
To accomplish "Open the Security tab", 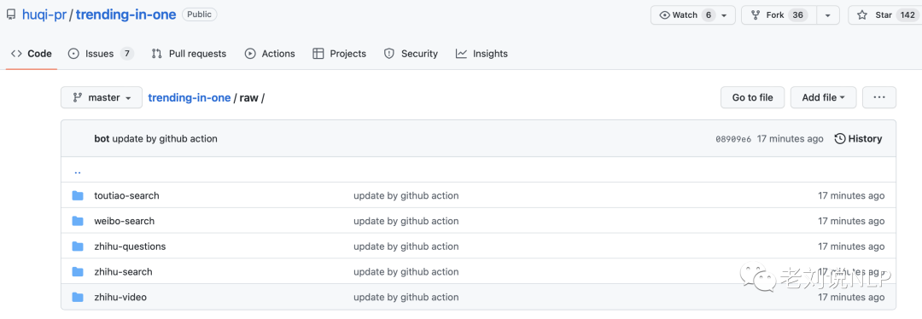I will tap(411, 54).
